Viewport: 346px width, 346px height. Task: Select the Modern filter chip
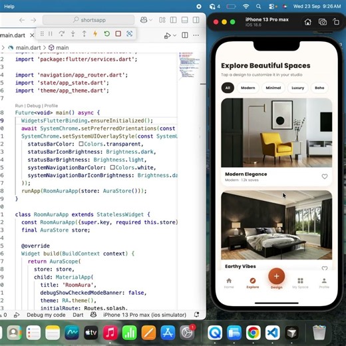[x=248, y=88]
